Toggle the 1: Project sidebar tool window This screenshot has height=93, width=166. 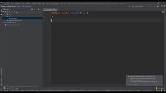[x=1, y=12]
